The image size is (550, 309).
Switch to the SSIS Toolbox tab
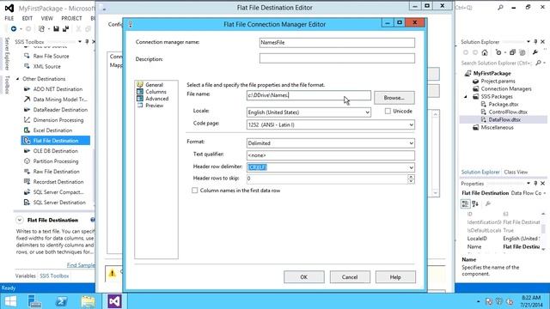(x=54, y=276)
